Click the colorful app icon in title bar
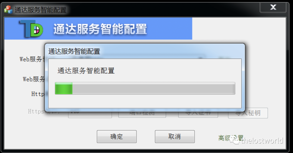The width and height of the screenshot is (293, 153). [8, 9]
